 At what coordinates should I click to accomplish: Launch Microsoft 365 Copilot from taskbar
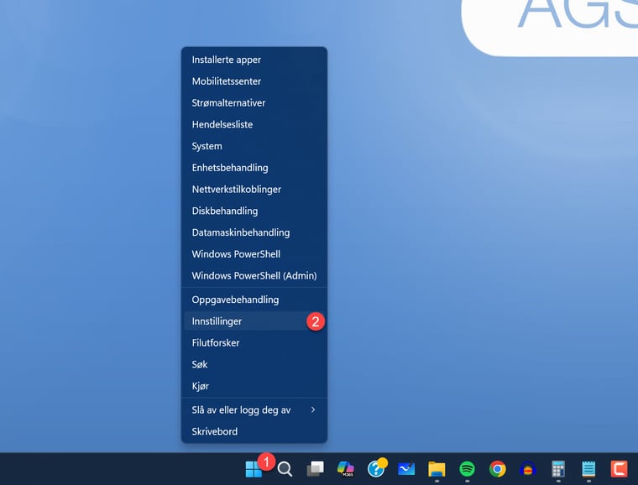346,469
